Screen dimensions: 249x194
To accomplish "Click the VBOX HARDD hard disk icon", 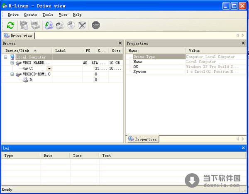I will pyautogui.click(x=19, y=63).
